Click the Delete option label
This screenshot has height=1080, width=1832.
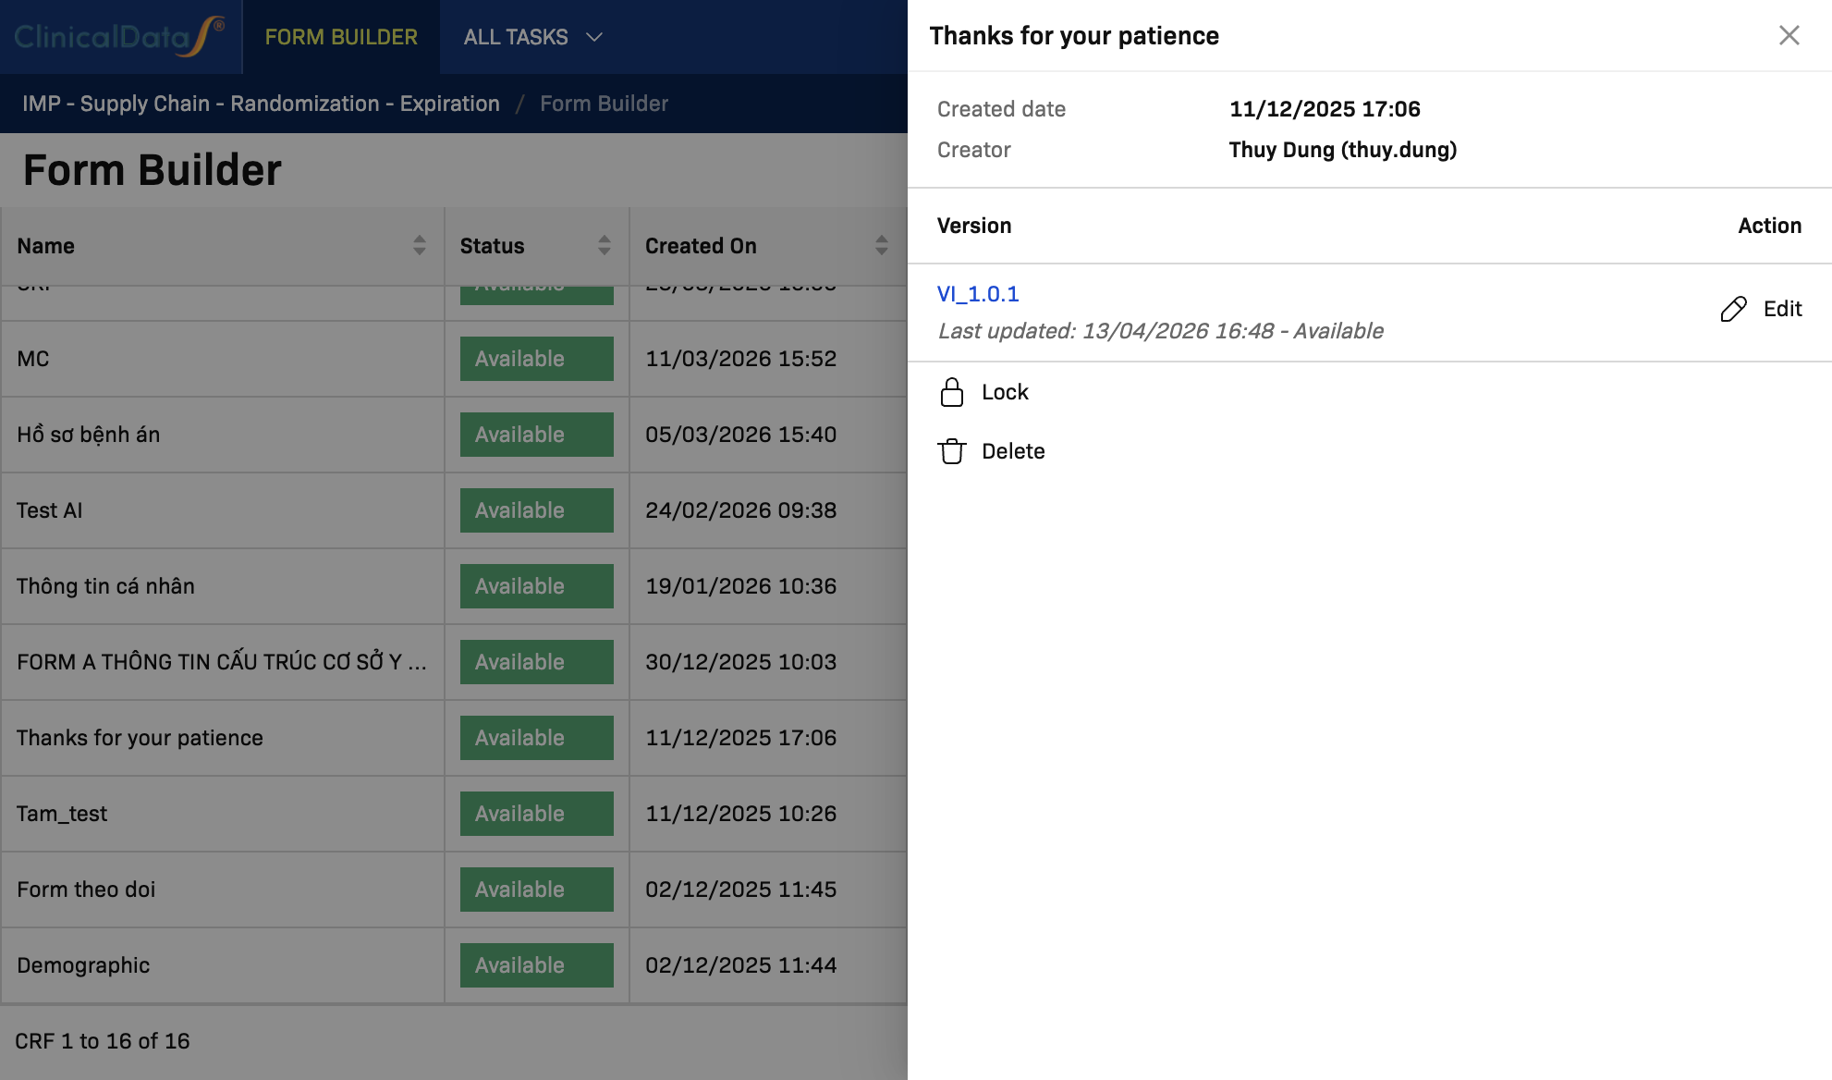click(x=1013, y=451)
